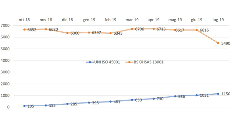The image size is (233, 129).
Task: Click data label 5490
Action: pyautogui.click(x=226, y=43)
